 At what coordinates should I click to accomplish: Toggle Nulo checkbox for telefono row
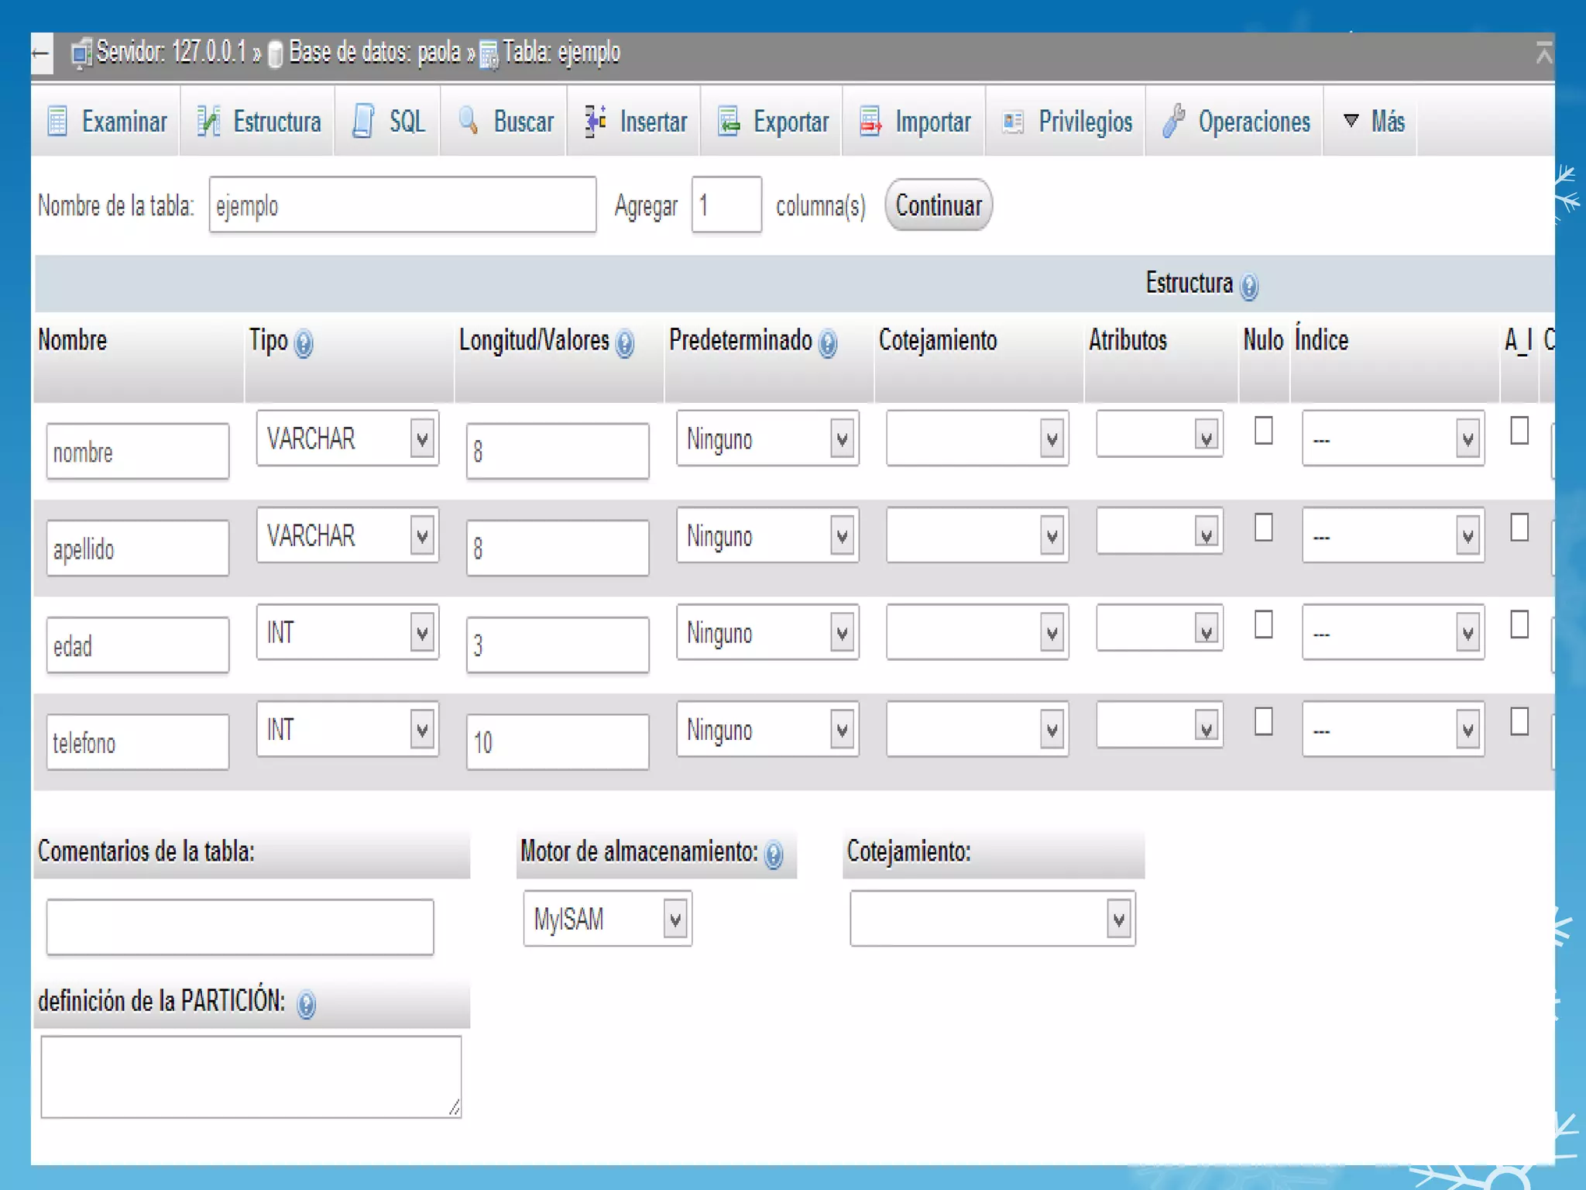pyautogui.click(x=1263, y=721)
